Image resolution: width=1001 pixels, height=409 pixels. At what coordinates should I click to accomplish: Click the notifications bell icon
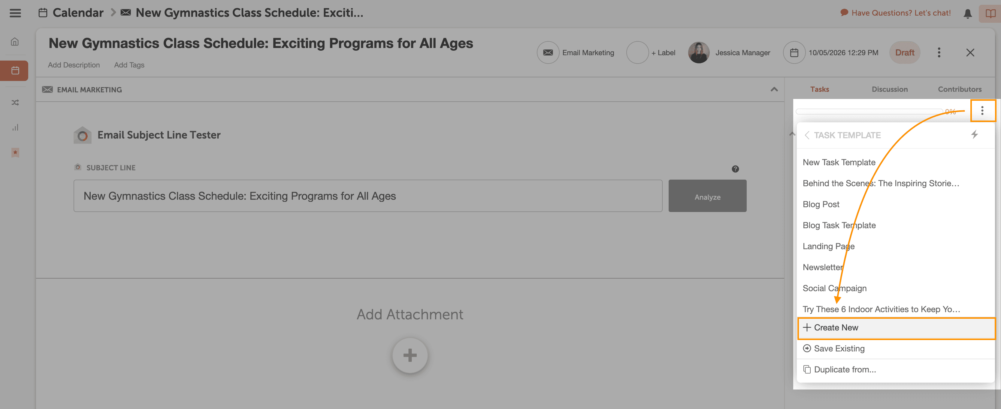(968, 13)
